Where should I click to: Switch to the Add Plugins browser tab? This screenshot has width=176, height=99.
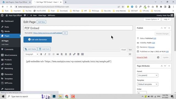pos(16,2)
